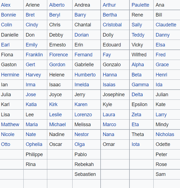This screenshot has width=180, height=188.
Task: Follow the Dorian hyperlink
Action: [81, 35]
